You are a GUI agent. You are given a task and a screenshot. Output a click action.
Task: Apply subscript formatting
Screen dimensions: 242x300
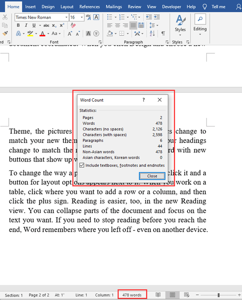pyautogui.click(x=54, y=25)
